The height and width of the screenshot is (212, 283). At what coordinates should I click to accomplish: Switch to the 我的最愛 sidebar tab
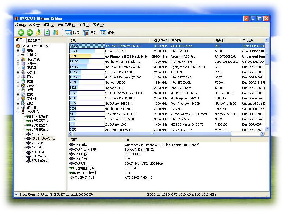pos(34,40)
